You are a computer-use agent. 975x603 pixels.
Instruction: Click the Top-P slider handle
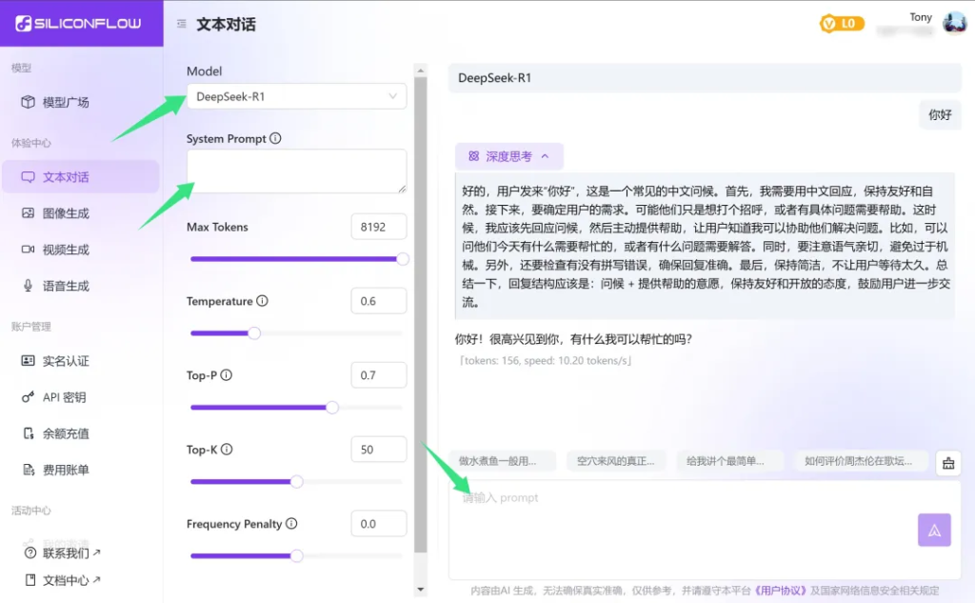point(332,408)
